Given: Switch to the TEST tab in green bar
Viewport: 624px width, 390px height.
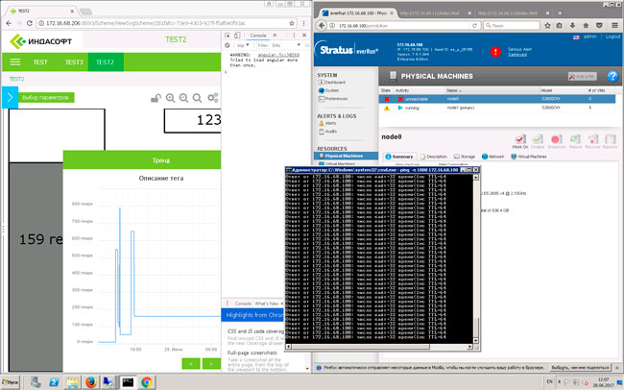Looking at the screenshot, I should [40, 62].
